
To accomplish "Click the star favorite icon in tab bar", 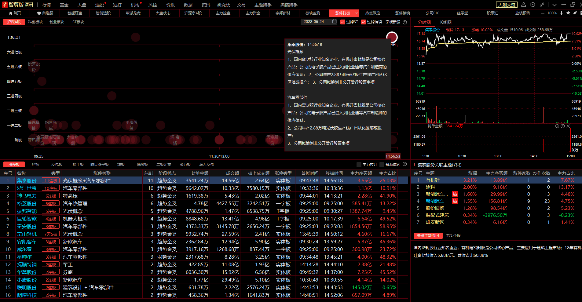I will [568, 13].
